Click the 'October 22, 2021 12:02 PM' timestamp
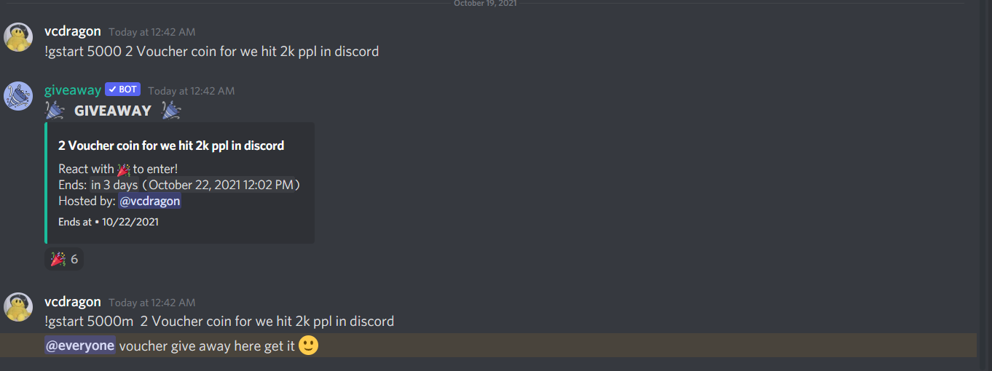The image size is (992, 371). (x=221, y=185)
